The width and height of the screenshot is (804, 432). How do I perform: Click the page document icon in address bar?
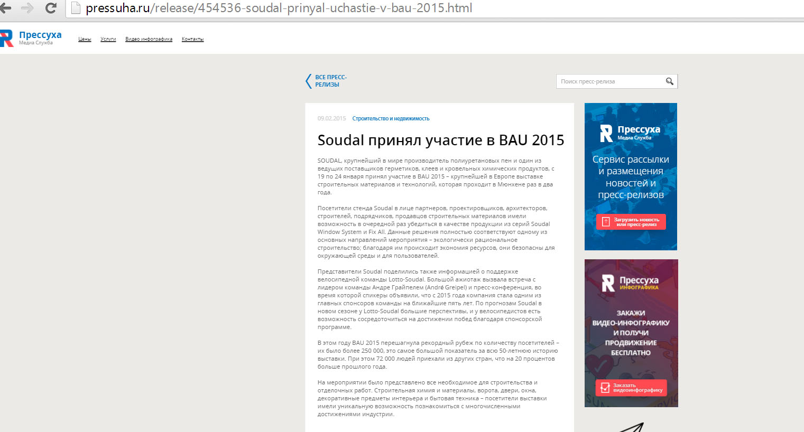click(75, 8)
